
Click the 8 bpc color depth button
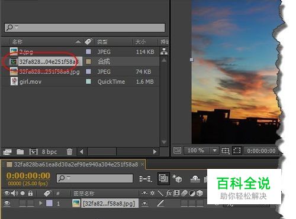49,152
